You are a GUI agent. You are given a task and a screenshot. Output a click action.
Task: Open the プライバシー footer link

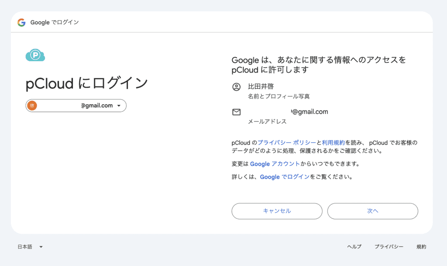point(389,247)
